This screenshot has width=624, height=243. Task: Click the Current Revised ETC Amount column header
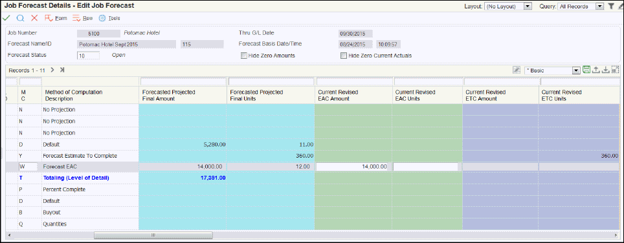click(500, 95)
